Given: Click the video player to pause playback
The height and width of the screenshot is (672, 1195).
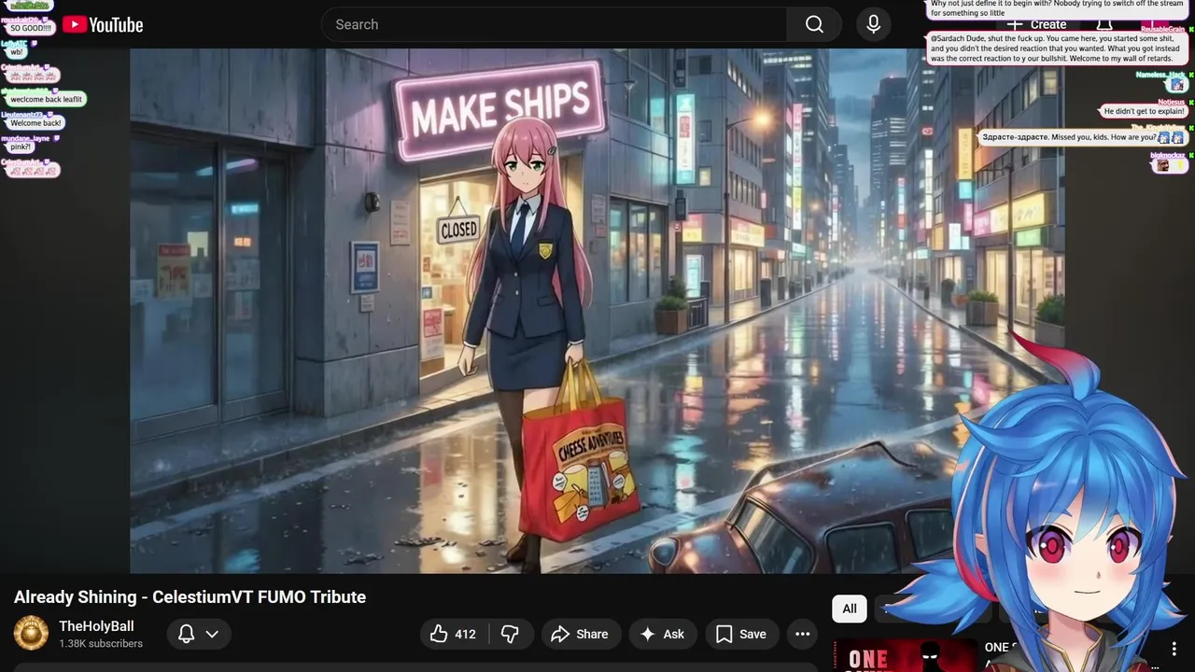Looking at the screenshot, I should pos(597,311).
